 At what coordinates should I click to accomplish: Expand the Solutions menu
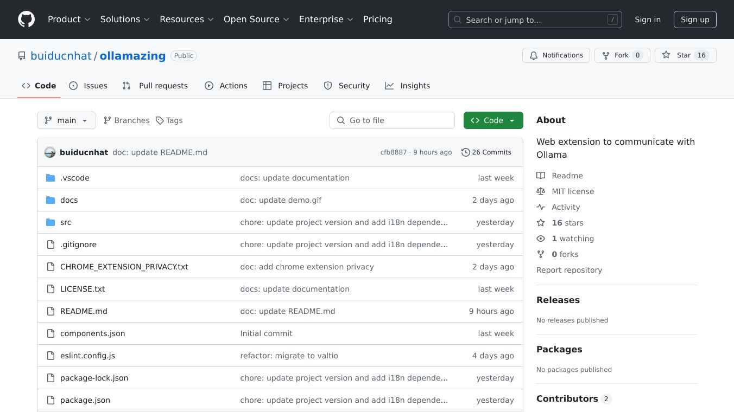(x=125, y=20)
